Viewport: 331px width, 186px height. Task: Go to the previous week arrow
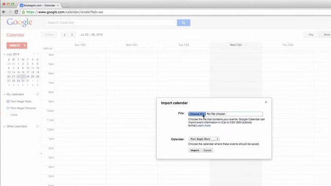click(65, 35)
